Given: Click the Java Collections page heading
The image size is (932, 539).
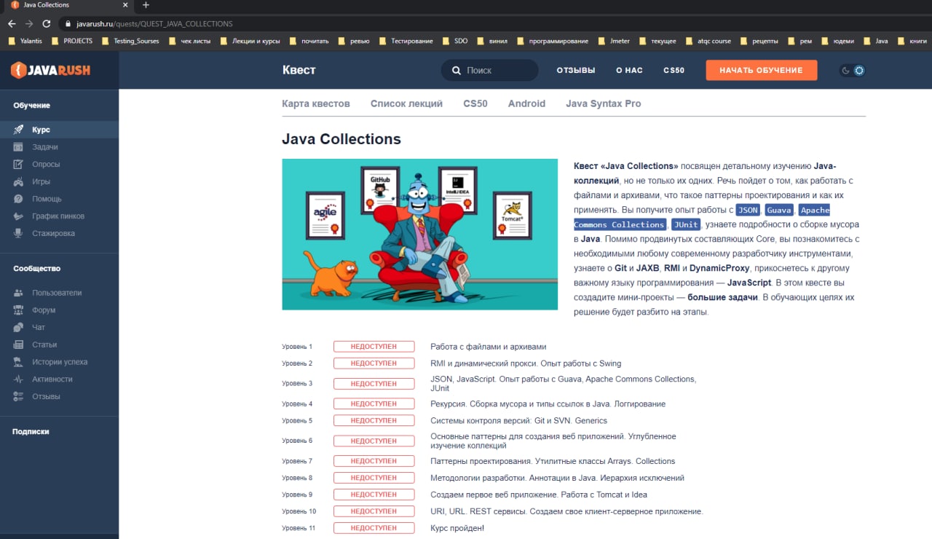Looking at the screenshot, I should (341, 138).
